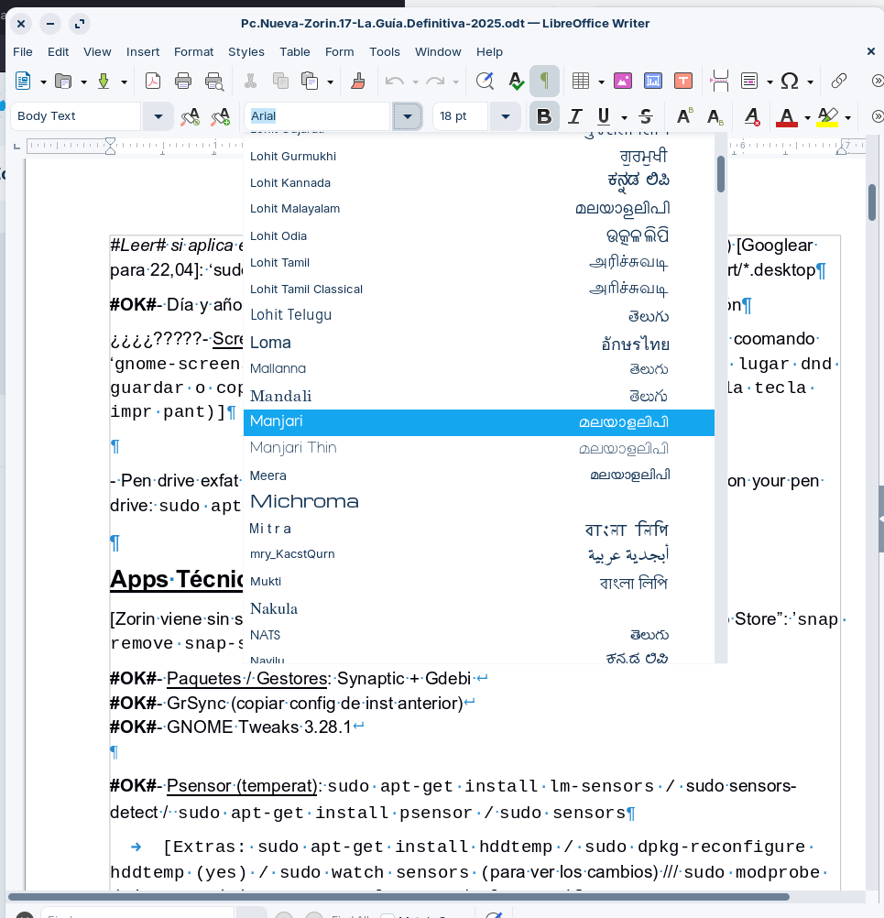Open the Paste options dropdown arrow

click(x=330, y=82)
